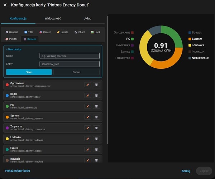Edit the Ogrzewanie device with pencil icon
Image resolution: width=215 pixels, height=179 pixels.
tap(88, 85)
